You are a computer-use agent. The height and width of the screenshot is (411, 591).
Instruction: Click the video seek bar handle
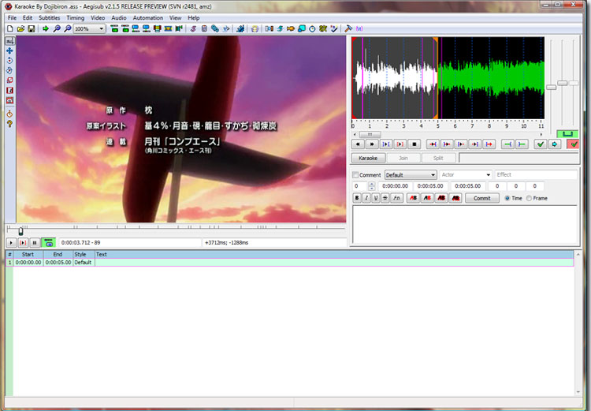20,230
